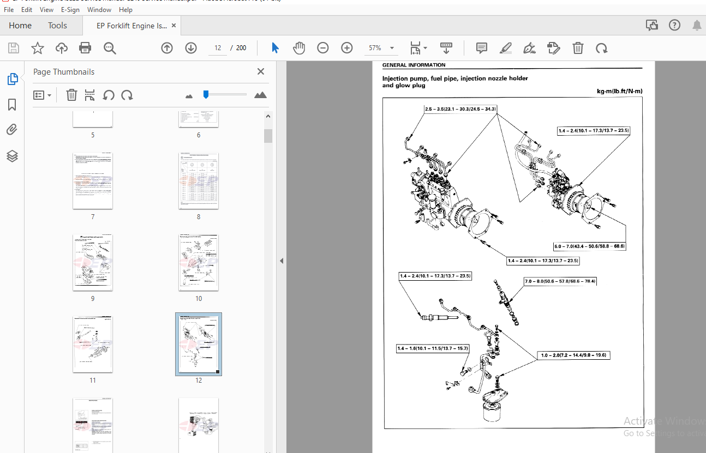This screenshot has width=706, height=453.
Task: Click the insert pages icon in thumbnails panel
Action: coord(90,95)
